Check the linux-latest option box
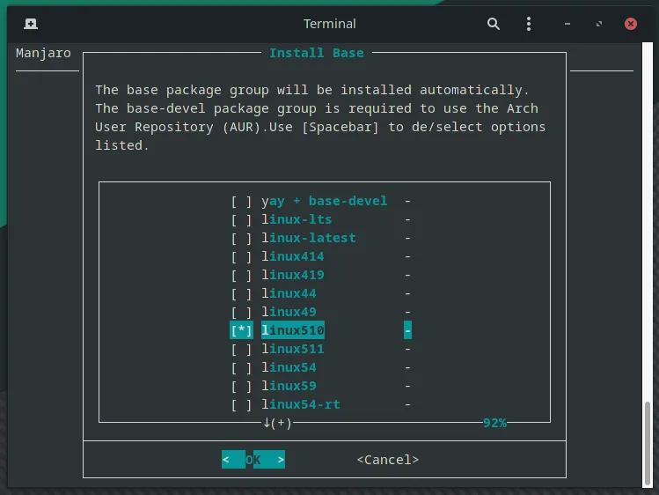 242,238
